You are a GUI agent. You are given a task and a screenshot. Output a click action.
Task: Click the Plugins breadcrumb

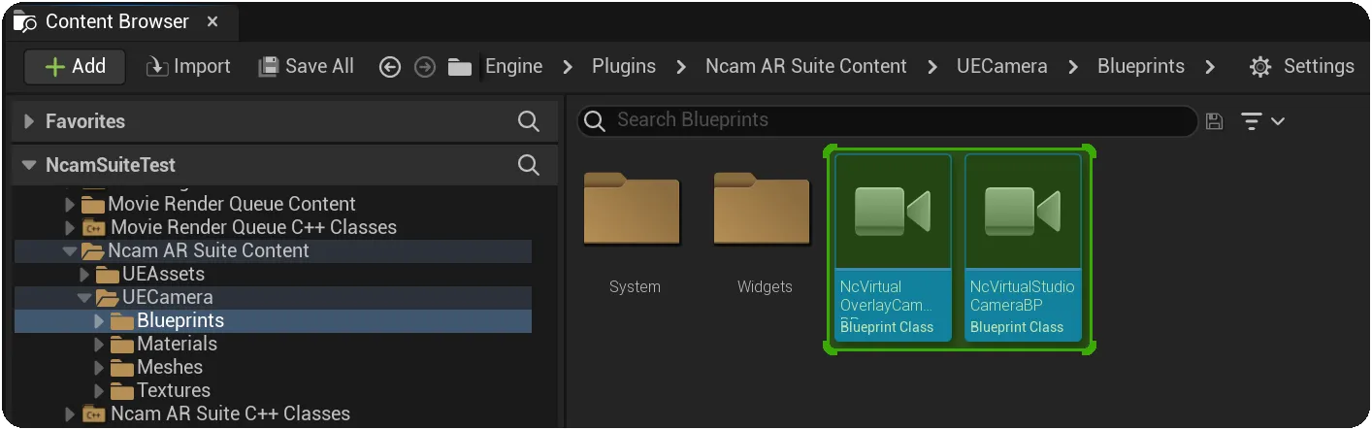624,66
